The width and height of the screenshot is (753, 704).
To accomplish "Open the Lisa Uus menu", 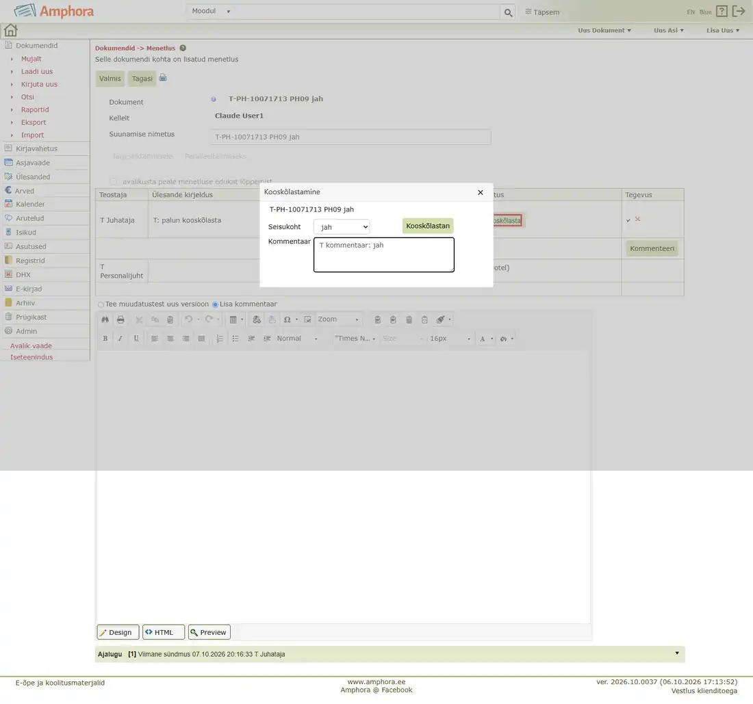I will coord(723,30).
